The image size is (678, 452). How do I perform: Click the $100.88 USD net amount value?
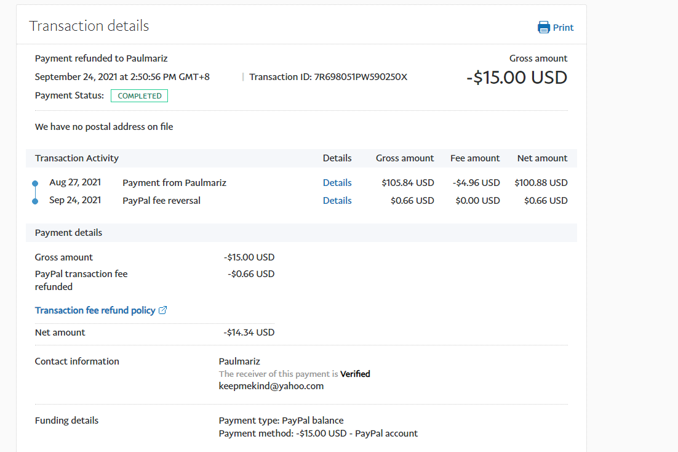(541, 183)
